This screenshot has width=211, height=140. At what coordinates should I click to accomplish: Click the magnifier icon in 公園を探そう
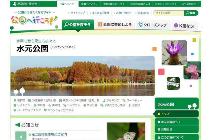(66, 25)
